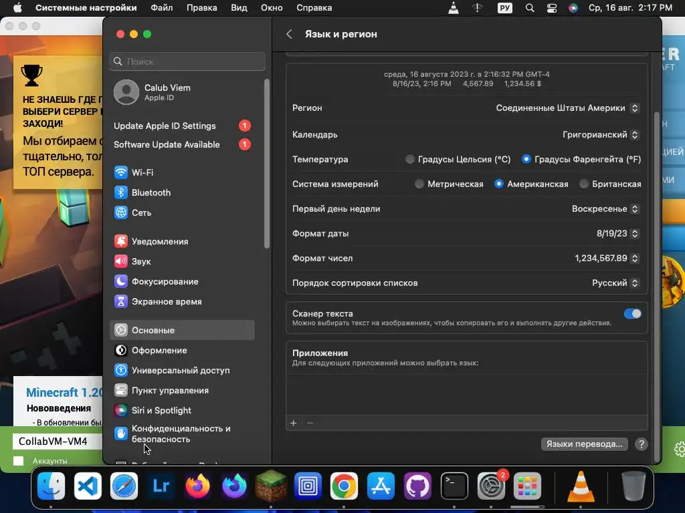Open Control Center in menu bar

pos(552,8)
